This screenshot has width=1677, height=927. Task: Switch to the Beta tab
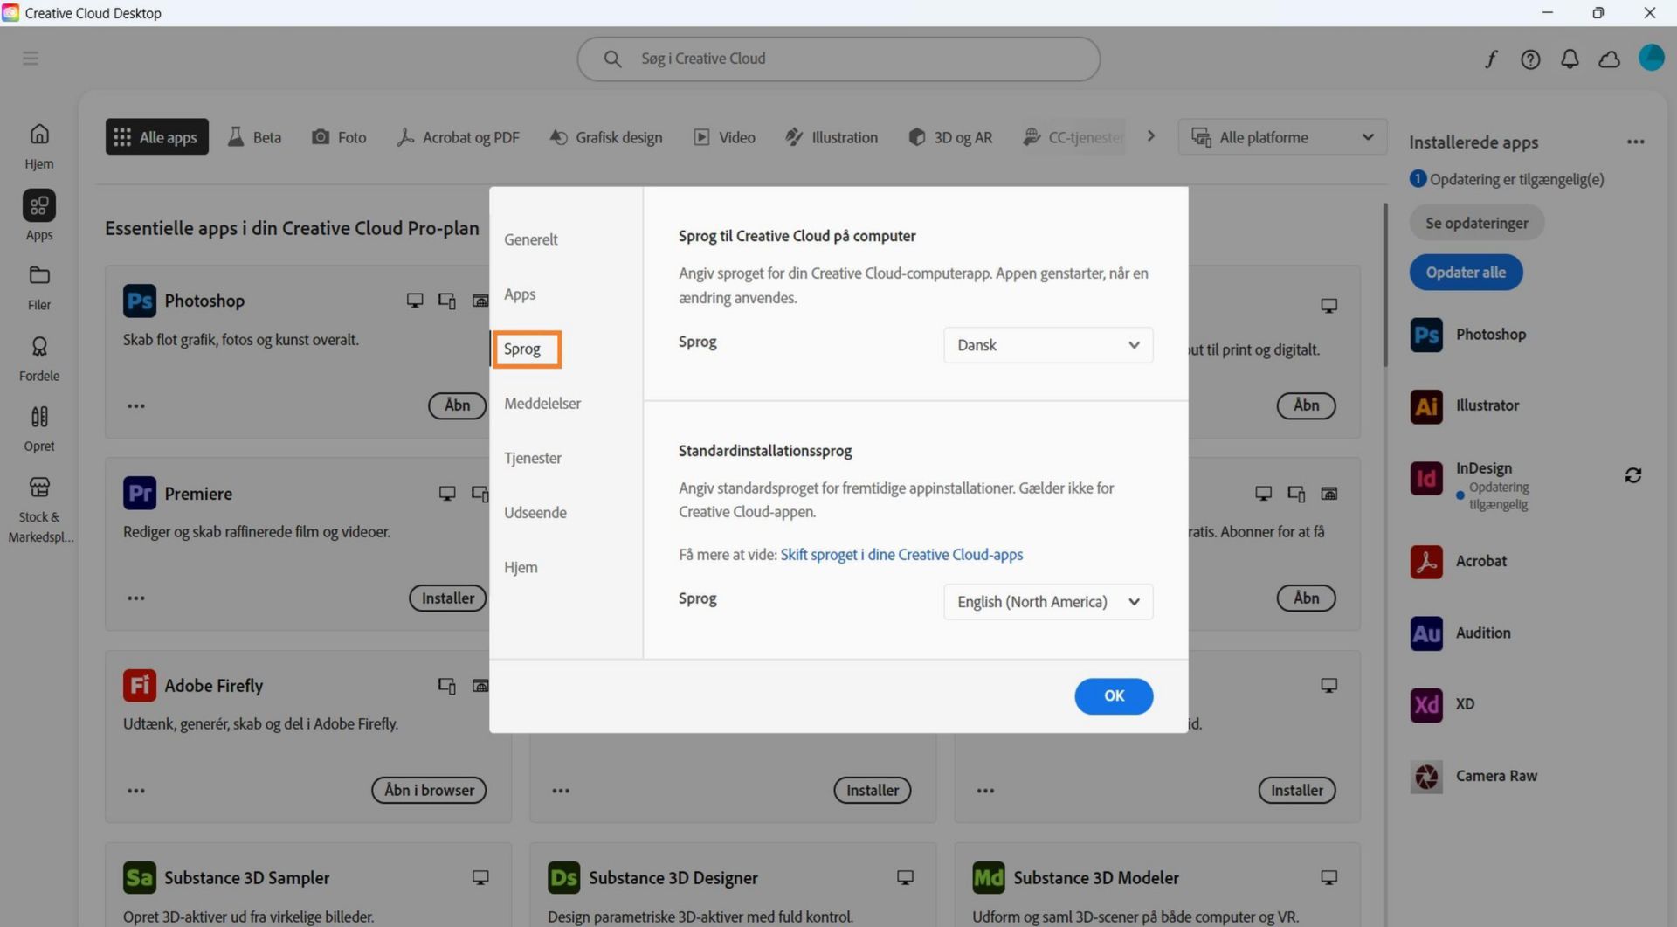click(255, 137)
